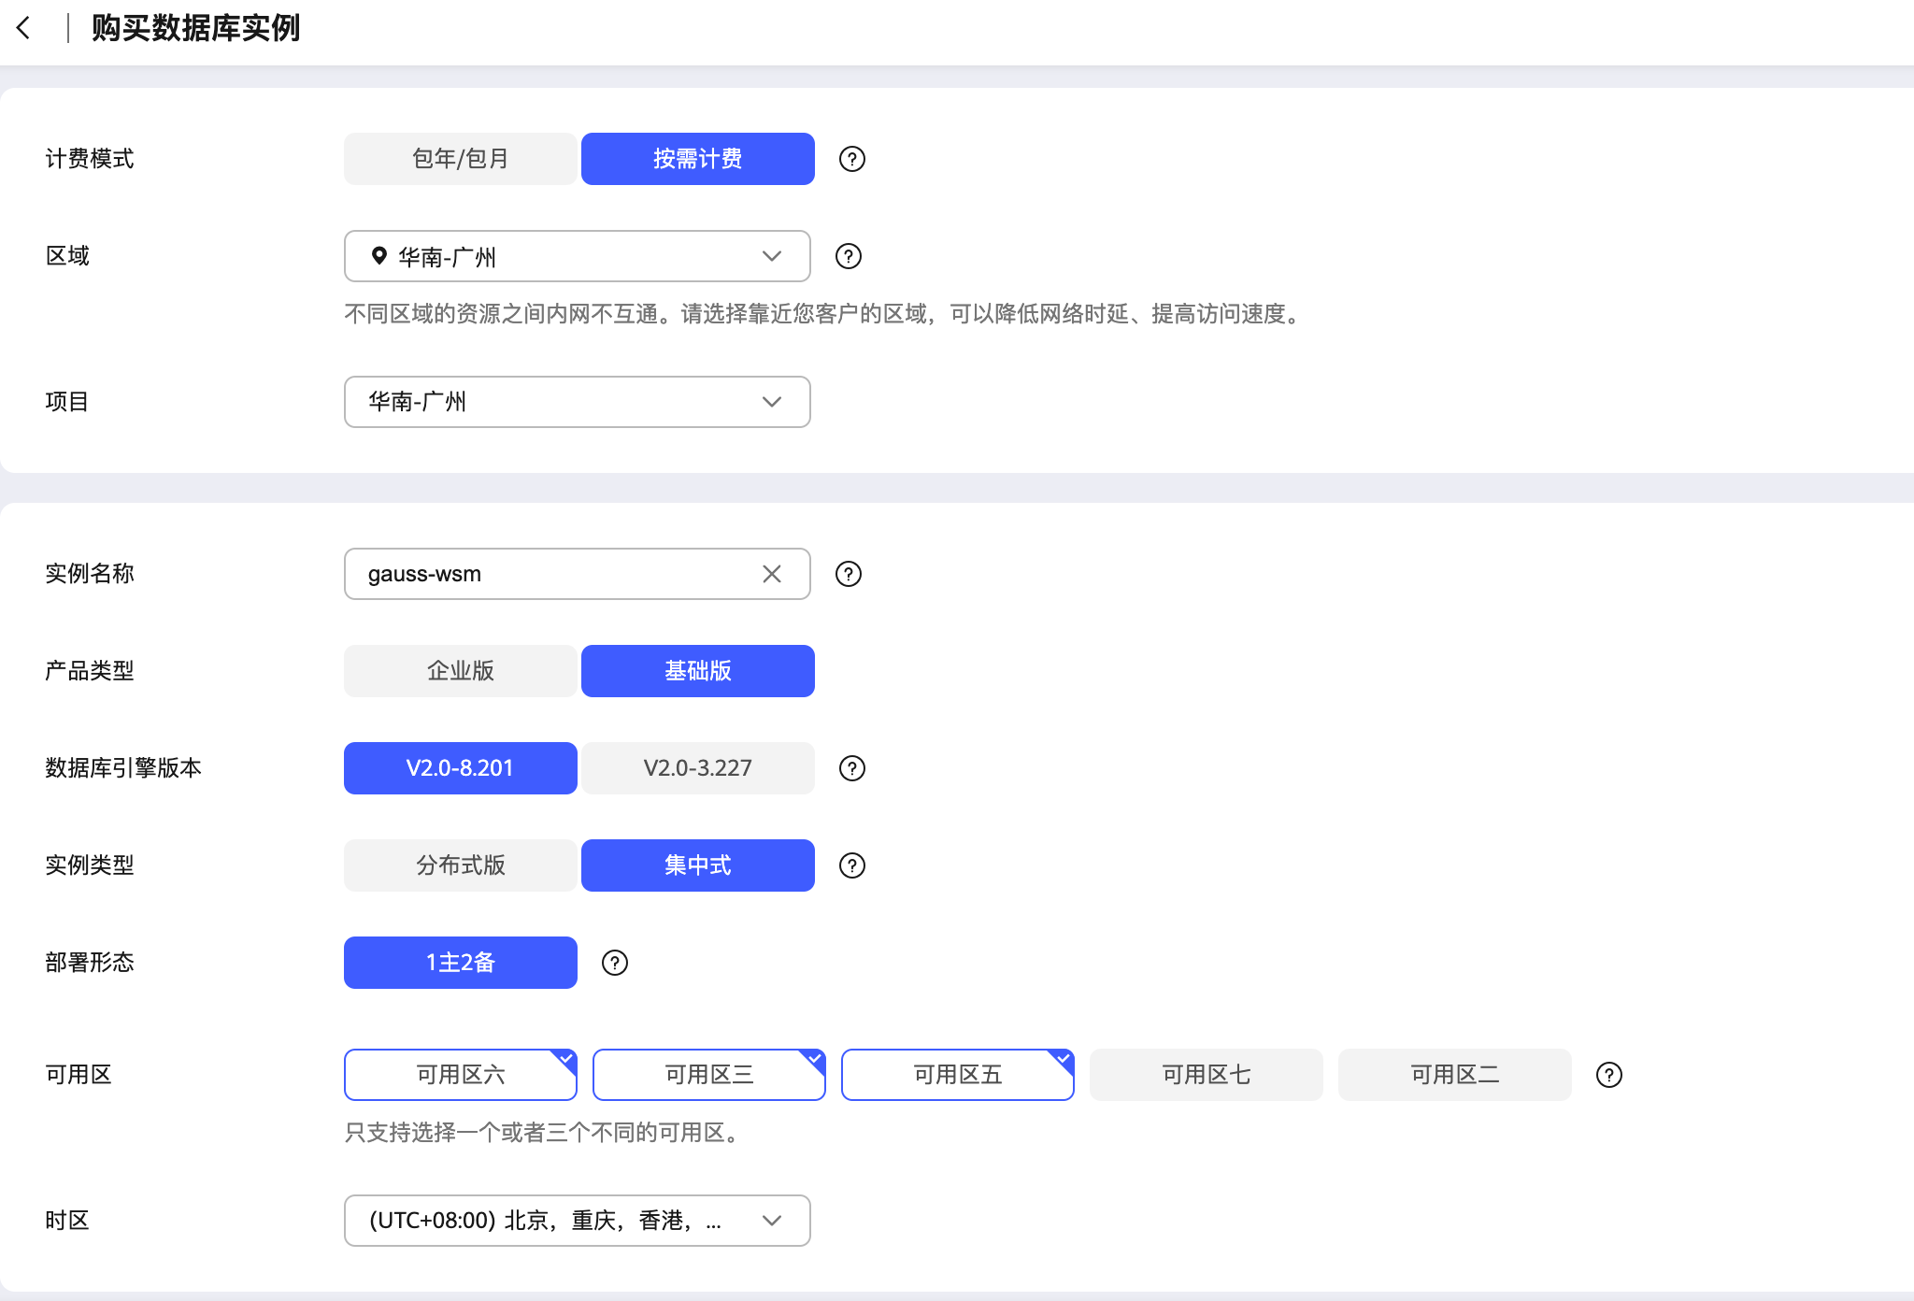
Task: Choose the 企业版 product type
Action: (460, 671)
